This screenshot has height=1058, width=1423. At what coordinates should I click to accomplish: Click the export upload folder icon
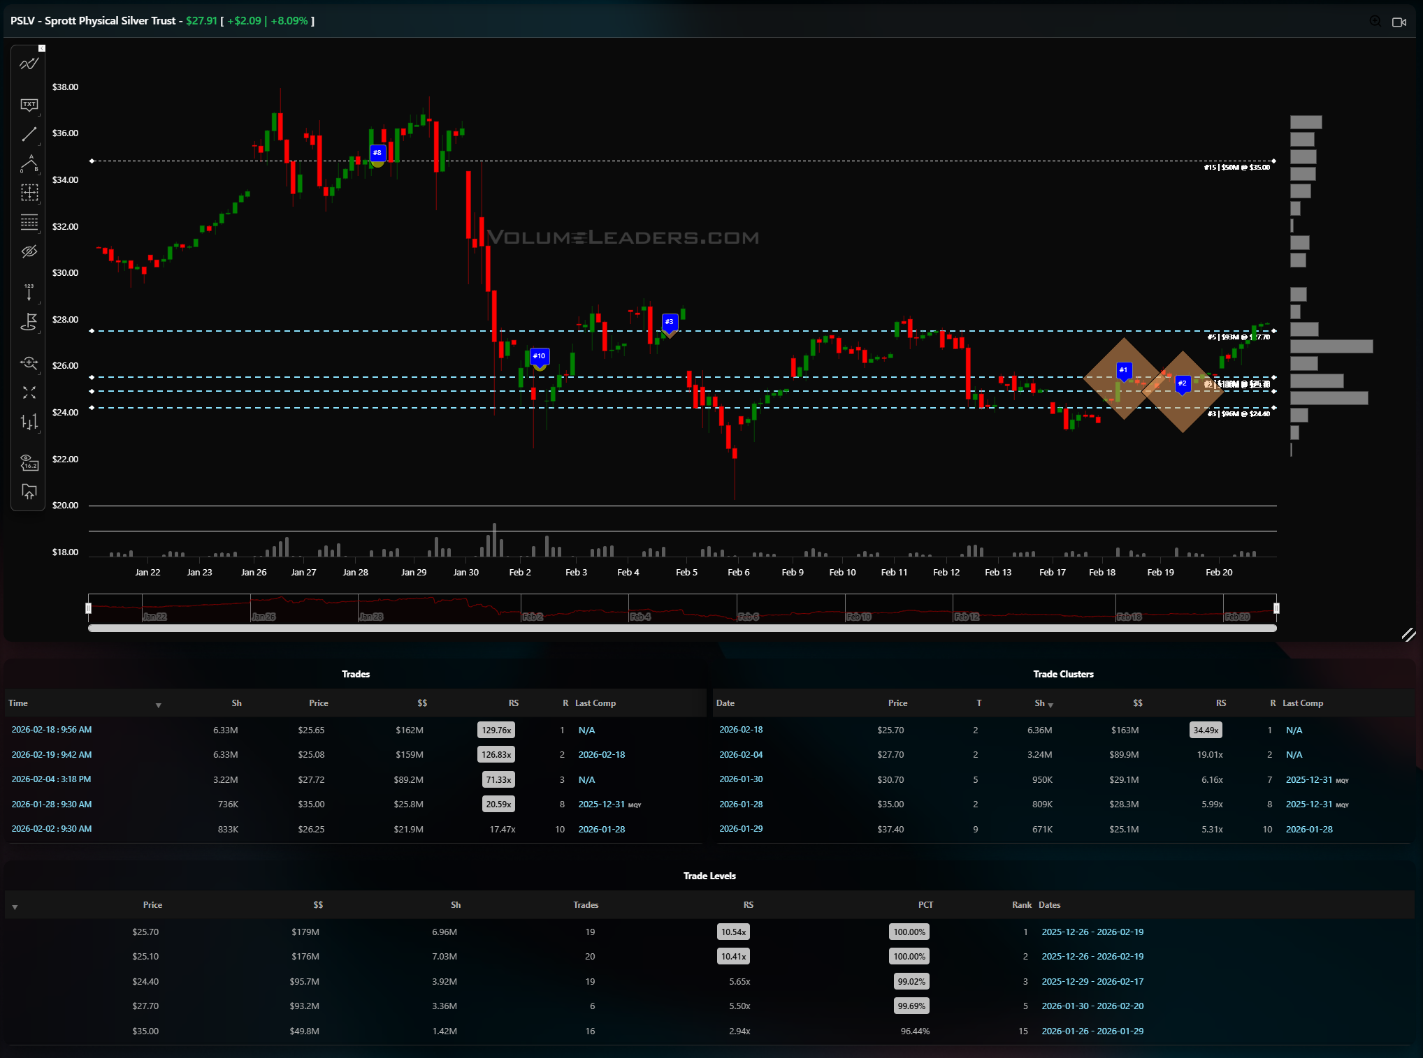29,492
